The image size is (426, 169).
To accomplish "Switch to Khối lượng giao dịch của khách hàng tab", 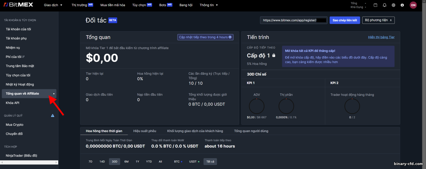I will tap(195, 131).
